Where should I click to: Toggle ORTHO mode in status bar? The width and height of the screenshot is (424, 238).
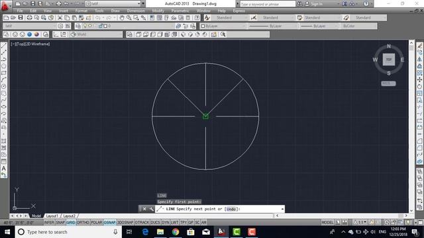pos(83,222)
